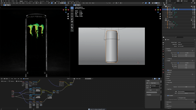
Task: Toggle visibility eye for Cylinder in outliner
Action: 193,9
